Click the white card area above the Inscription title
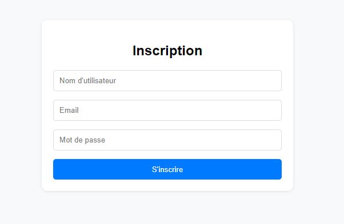This screenshot has width=344, height=224. pyautogui.click(x=167, y=32)
